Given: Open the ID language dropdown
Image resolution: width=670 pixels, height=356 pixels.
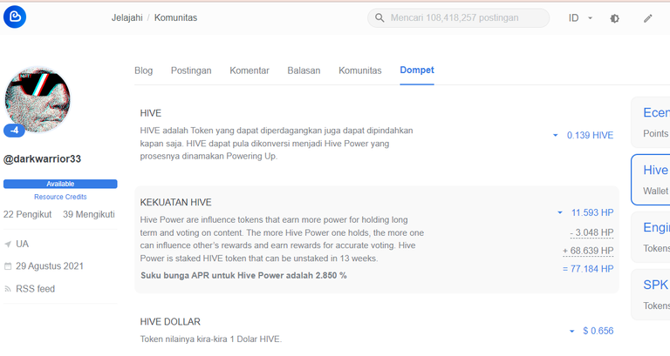Looking at the screenshot, I should (x=580, y=18).
